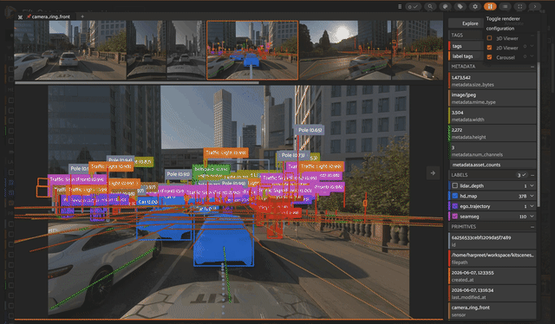Open the tag samples icon in toolbar
Screen dimensions: 555x324
(460, 6)
